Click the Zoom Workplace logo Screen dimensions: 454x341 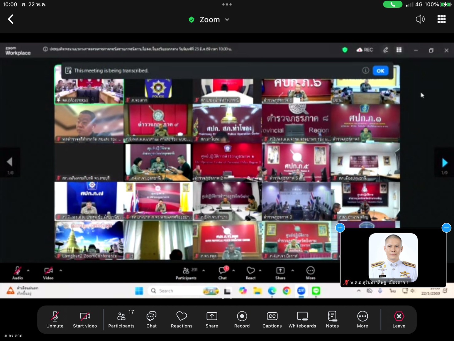18,51
